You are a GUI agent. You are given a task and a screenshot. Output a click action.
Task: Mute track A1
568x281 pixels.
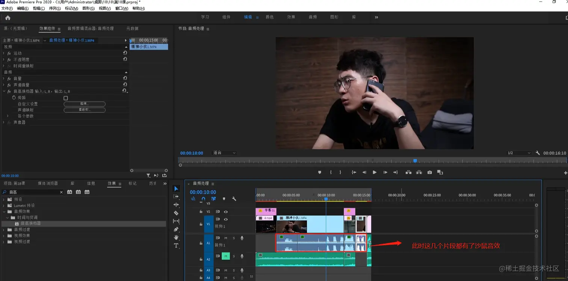click(226, 238)
